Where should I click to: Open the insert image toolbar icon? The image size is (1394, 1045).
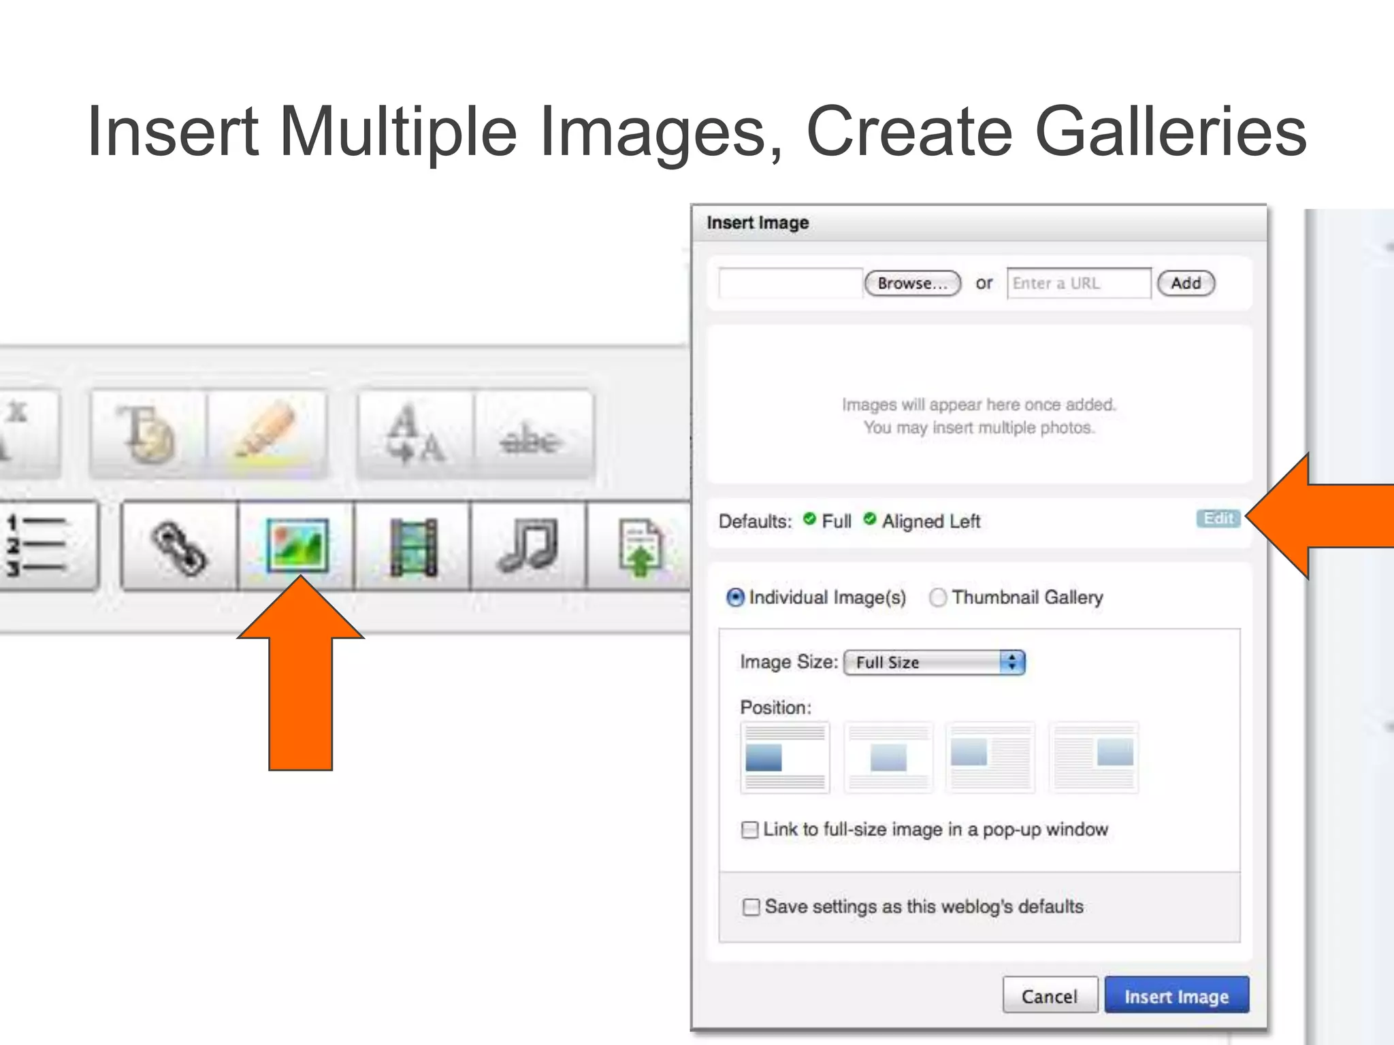297,545
